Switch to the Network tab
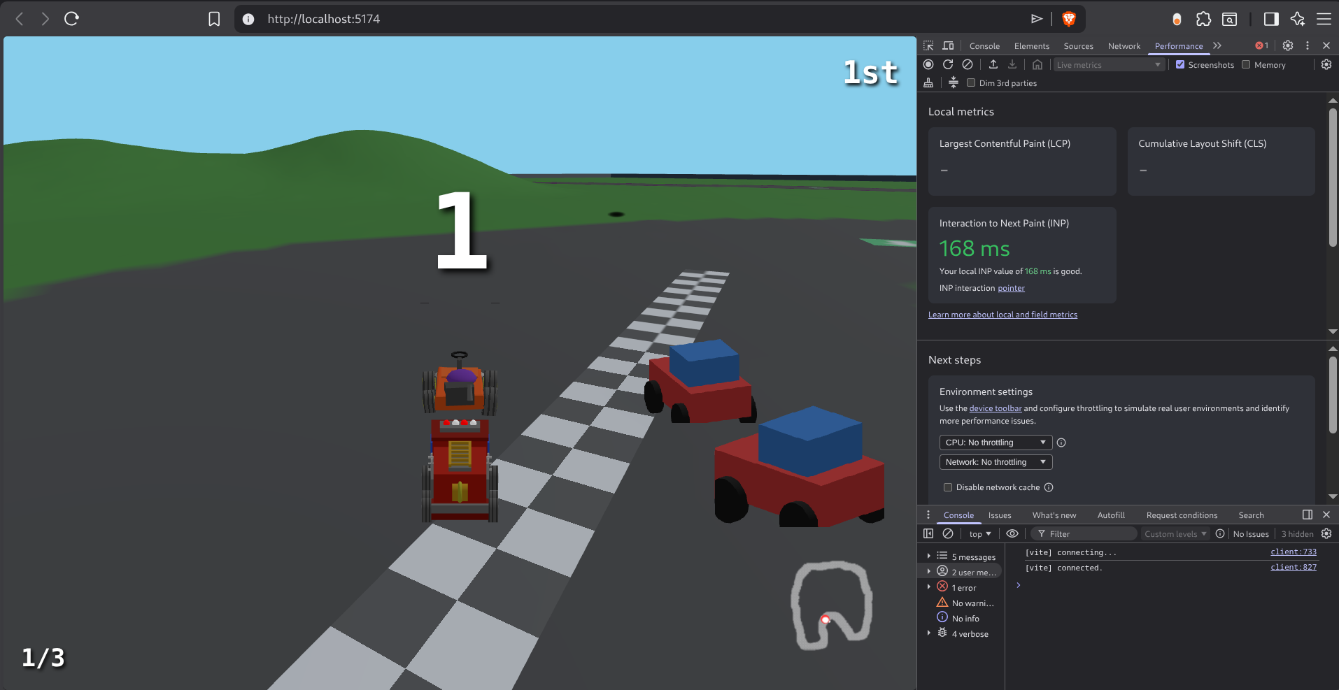 coord(1124,45)
